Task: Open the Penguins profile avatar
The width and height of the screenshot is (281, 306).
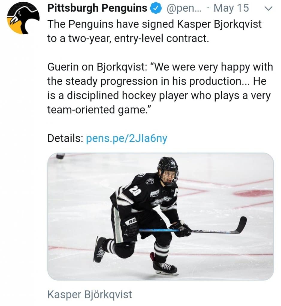Action: point(23,19)
